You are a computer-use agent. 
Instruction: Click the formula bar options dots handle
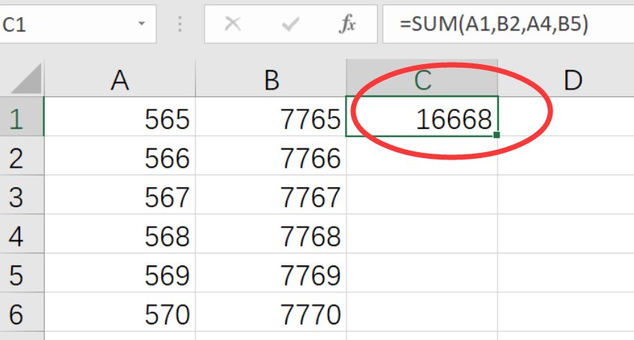coord(180,24)
